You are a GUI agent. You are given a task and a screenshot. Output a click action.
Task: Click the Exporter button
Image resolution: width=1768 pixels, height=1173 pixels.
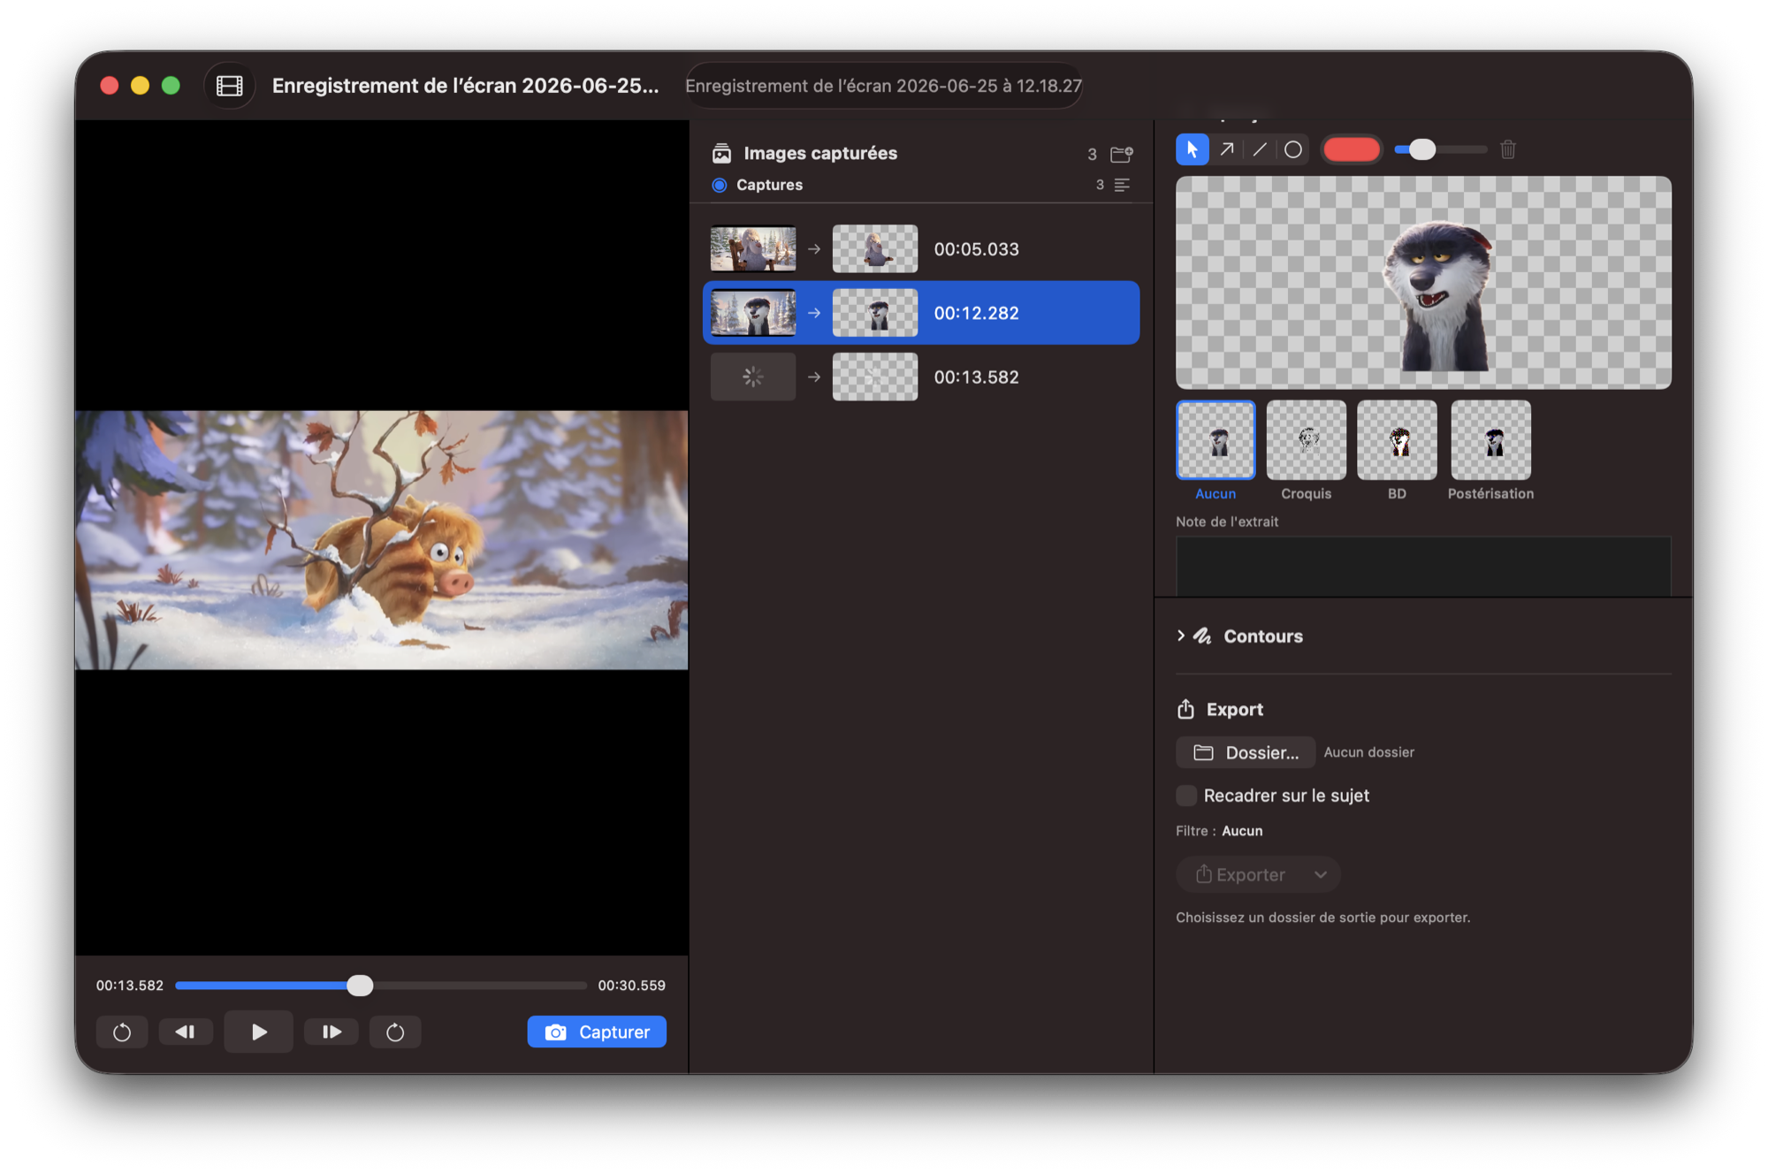click(x=1241, y=874)
